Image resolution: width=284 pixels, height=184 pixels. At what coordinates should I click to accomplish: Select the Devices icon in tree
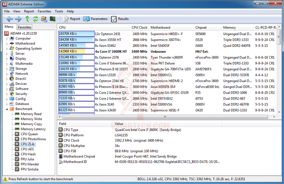coord(12,84)
